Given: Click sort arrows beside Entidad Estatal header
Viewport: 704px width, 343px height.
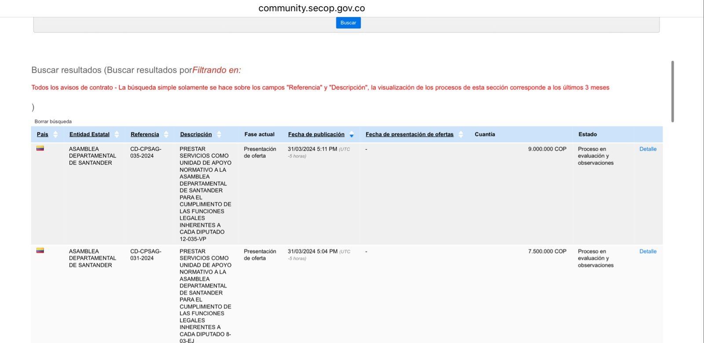Looking at the screenshot, I should point(117,134).
